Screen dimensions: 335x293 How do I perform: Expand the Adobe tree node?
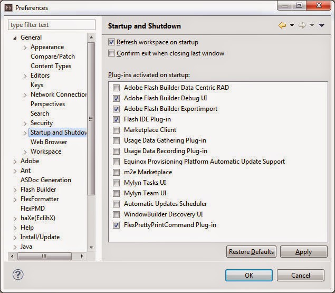[15, 162]
